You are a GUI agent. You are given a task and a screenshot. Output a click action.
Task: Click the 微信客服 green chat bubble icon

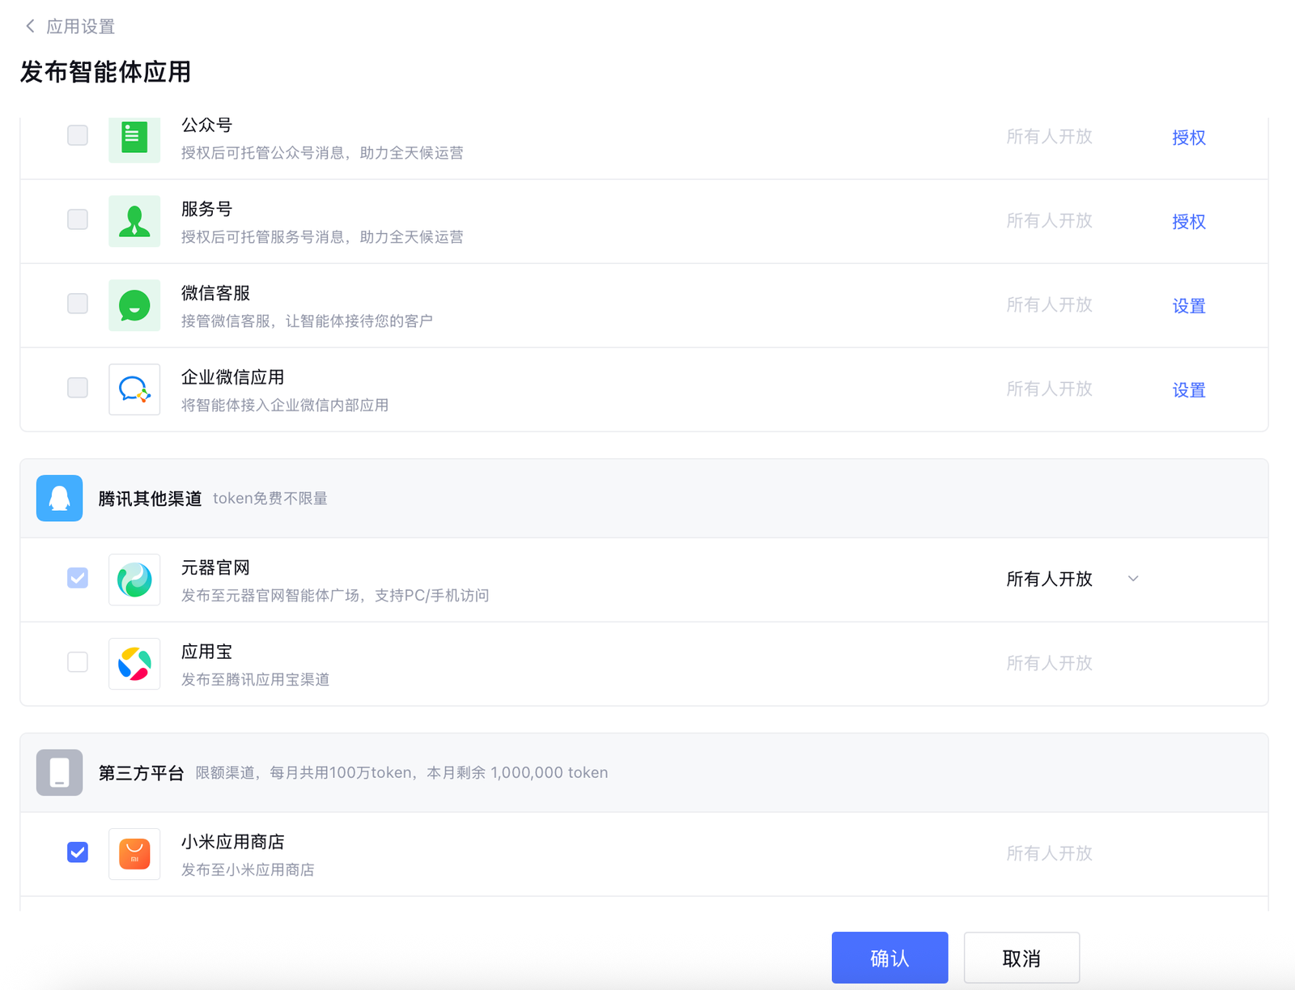(134, 305)
